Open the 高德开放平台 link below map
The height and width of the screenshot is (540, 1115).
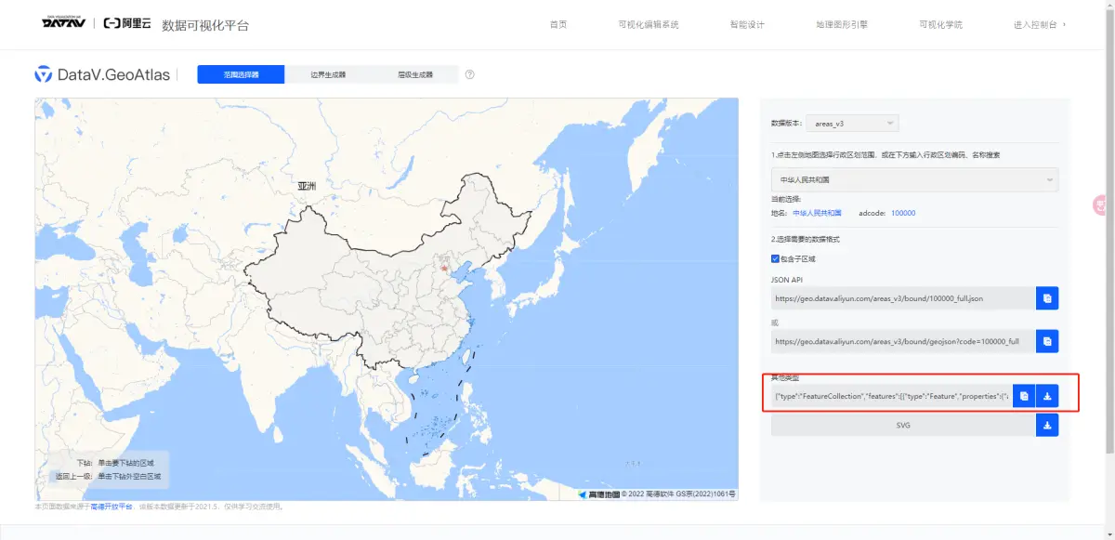pyautogui.click(x=110, y=507)
